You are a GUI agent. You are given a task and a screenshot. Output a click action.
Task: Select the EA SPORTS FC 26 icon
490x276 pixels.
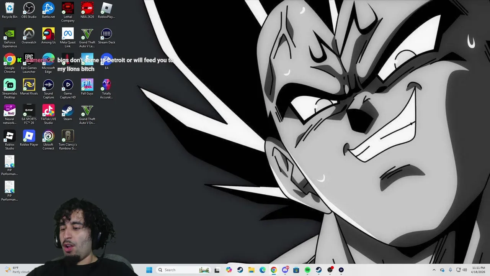click(x=29, y=115)
